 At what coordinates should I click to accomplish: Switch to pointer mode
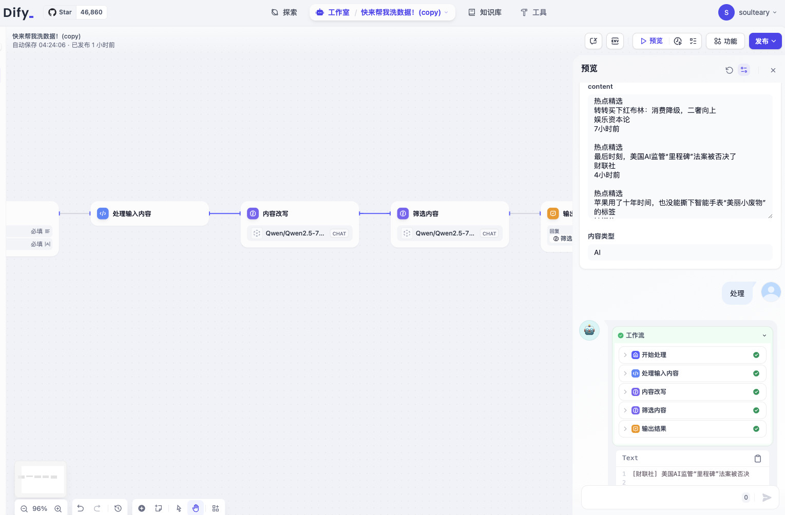[179, 508]
